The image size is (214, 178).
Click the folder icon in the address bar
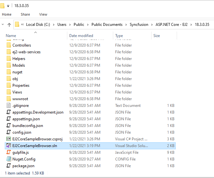tap(17, 25)
